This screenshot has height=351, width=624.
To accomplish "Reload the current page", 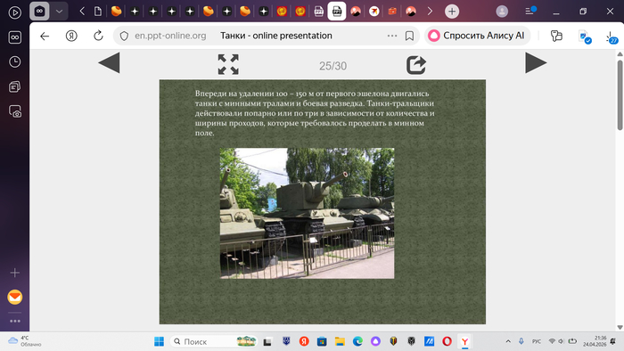I will tap(98, 36).
